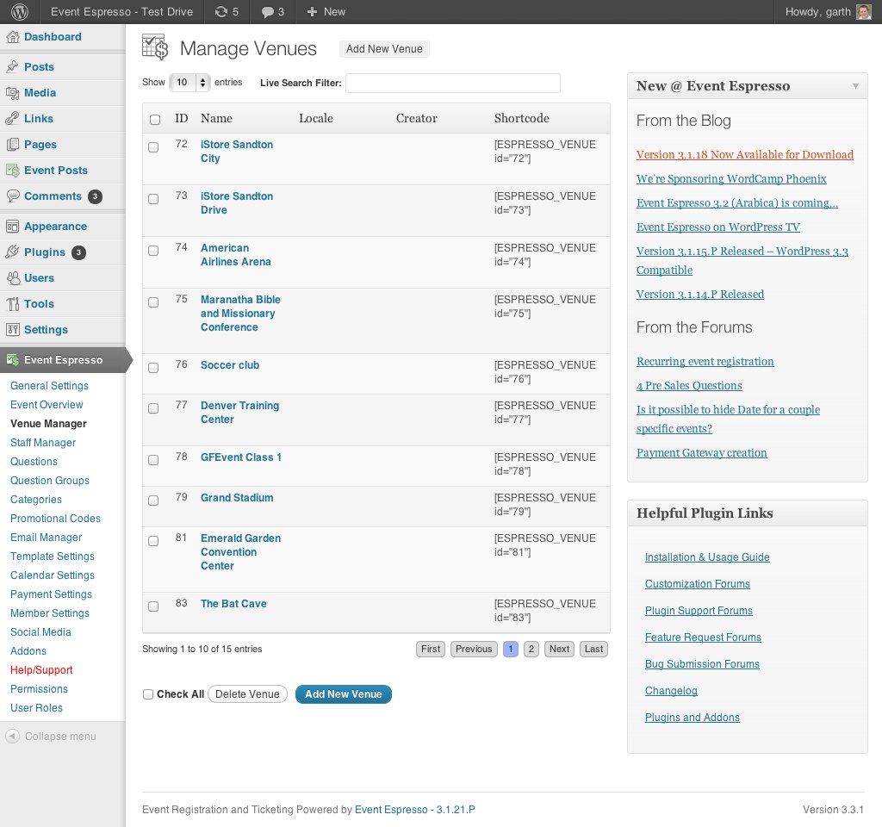Click the WordPress logo icon
The width and height of the screenshot is (882, 827).
20,12
